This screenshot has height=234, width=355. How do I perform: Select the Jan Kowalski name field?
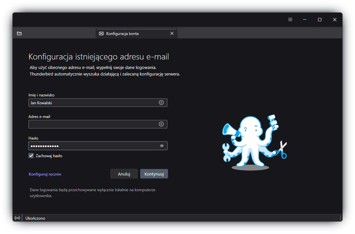coord(92,102)
